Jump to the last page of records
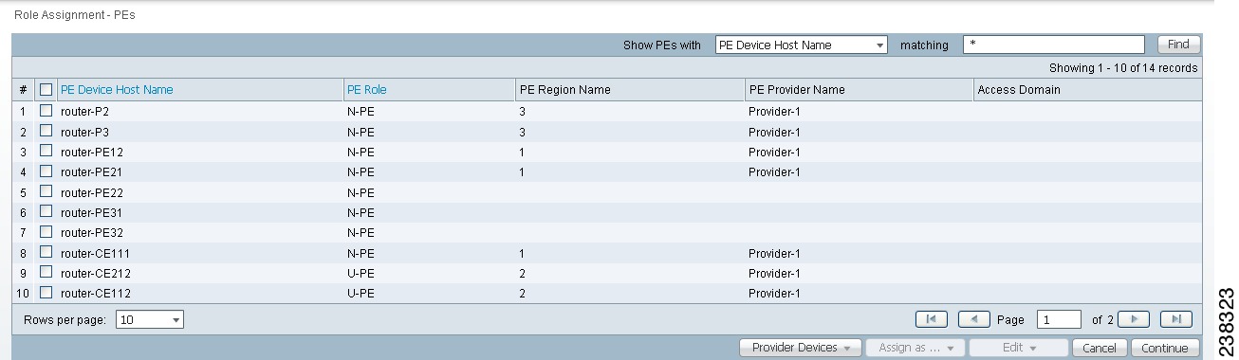 tap(1176, 319)
